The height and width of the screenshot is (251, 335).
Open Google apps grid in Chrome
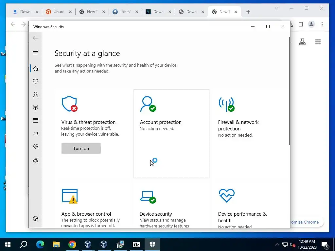318,42
